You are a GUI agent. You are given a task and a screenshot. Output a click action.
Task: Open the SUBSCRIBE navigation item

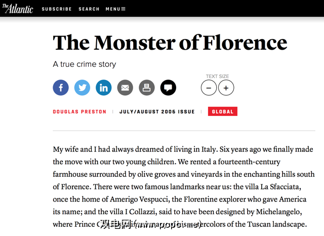pyautogui.click(x=57, y=9)
